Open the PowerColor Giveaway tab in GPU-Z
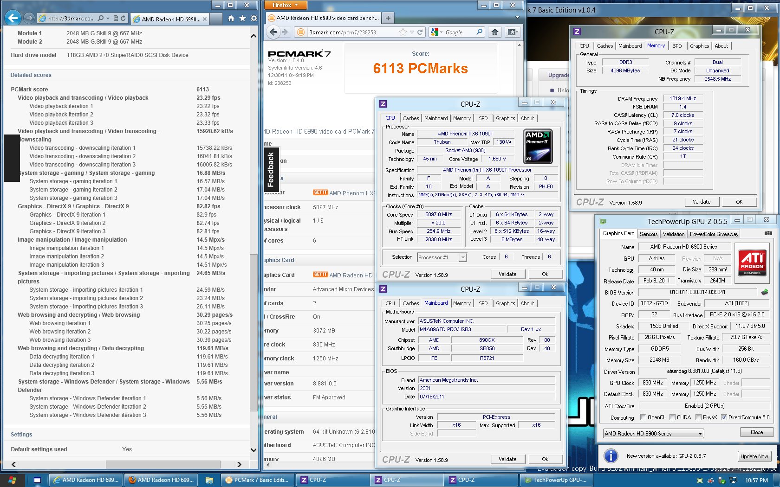Viewport: 780px width, 487px height. 714,234
